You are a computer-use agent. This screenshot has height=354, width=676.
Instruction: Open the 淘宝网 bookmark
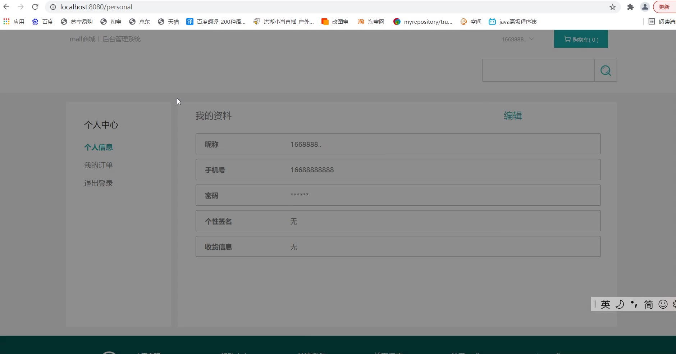pyautogui.click(x=371, y=22)
